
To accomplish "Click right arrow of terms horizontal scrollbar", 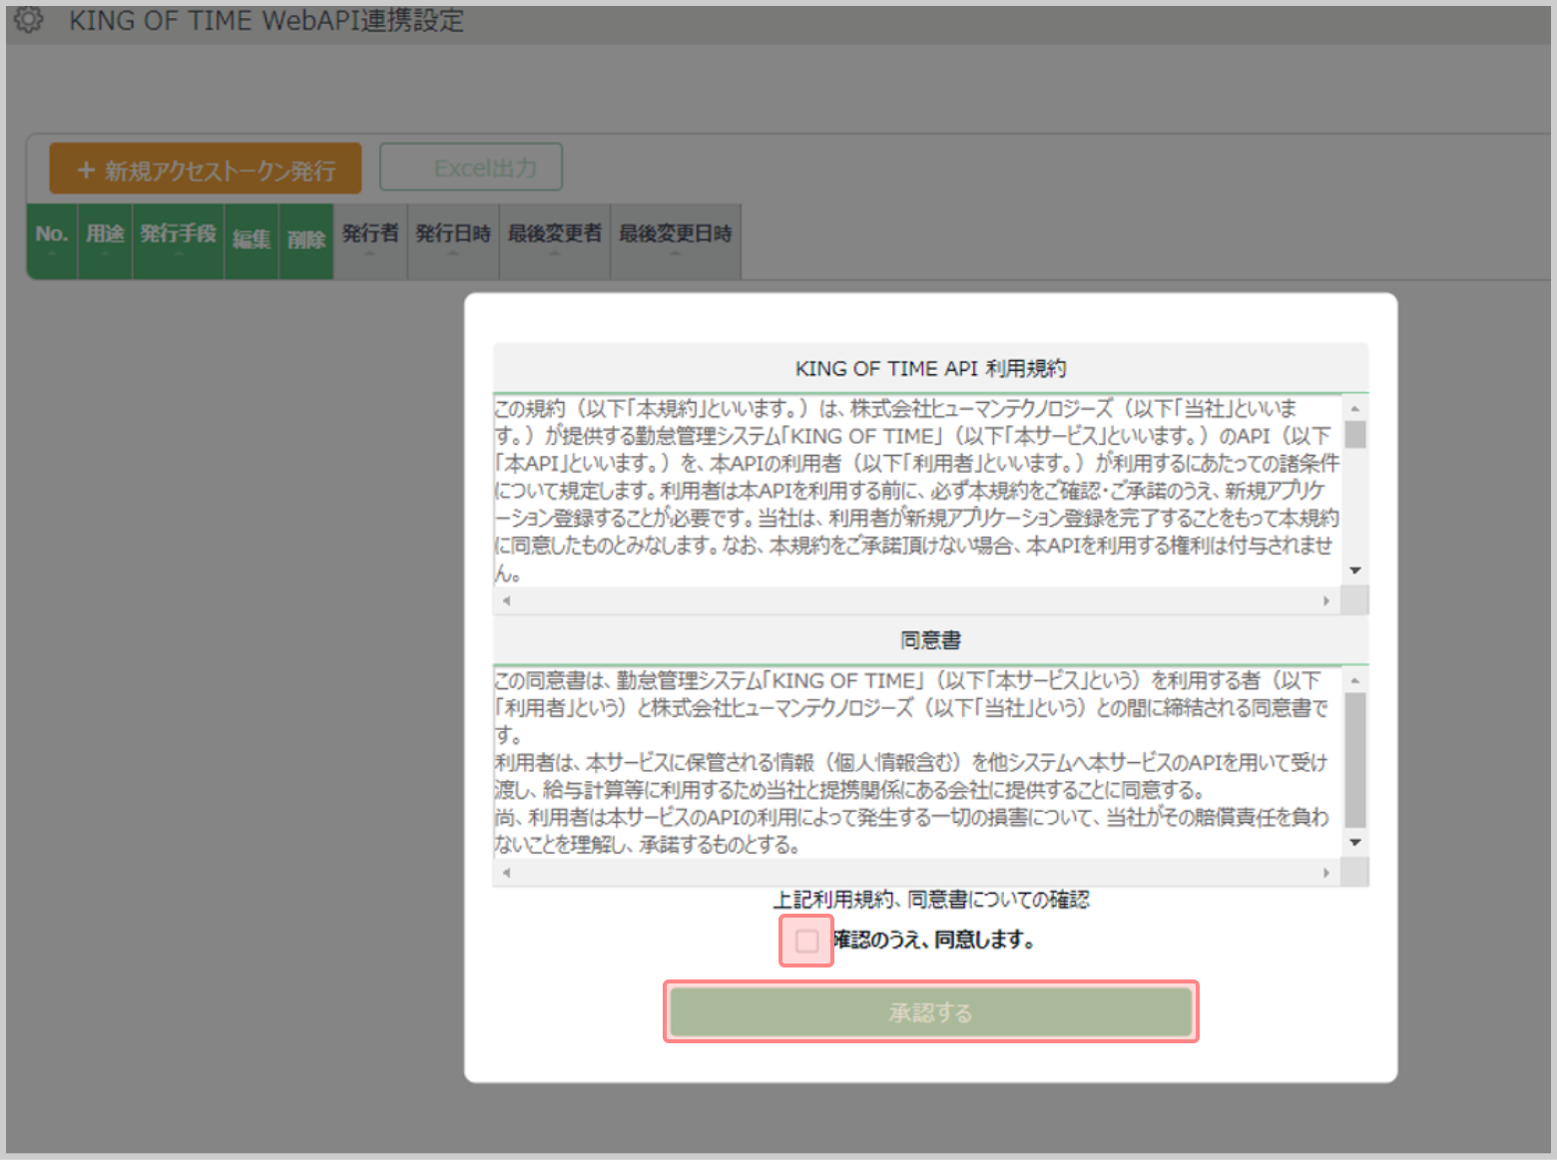I will pyautogui.click(x=1326, y=600).
